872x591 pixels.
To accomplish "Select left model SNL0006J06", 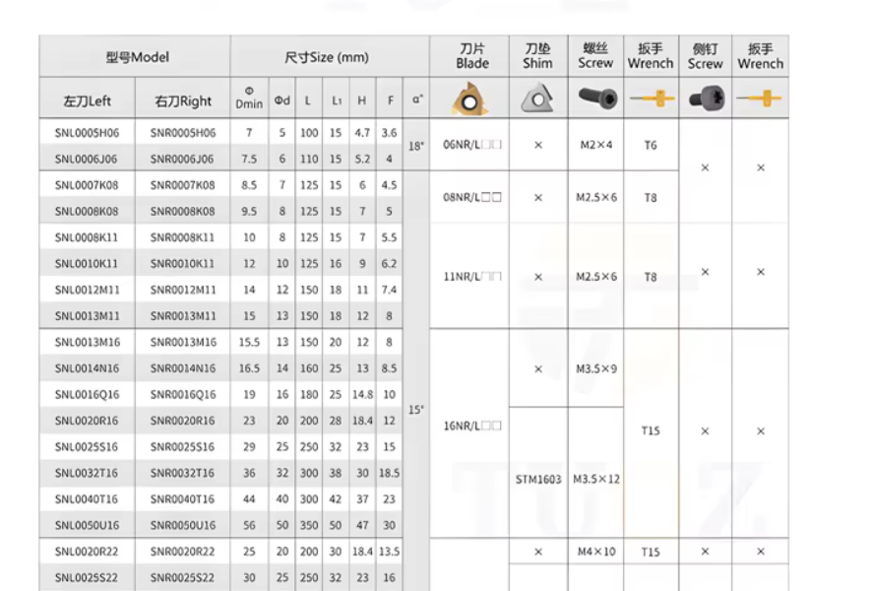I will (x=87, y=159).
